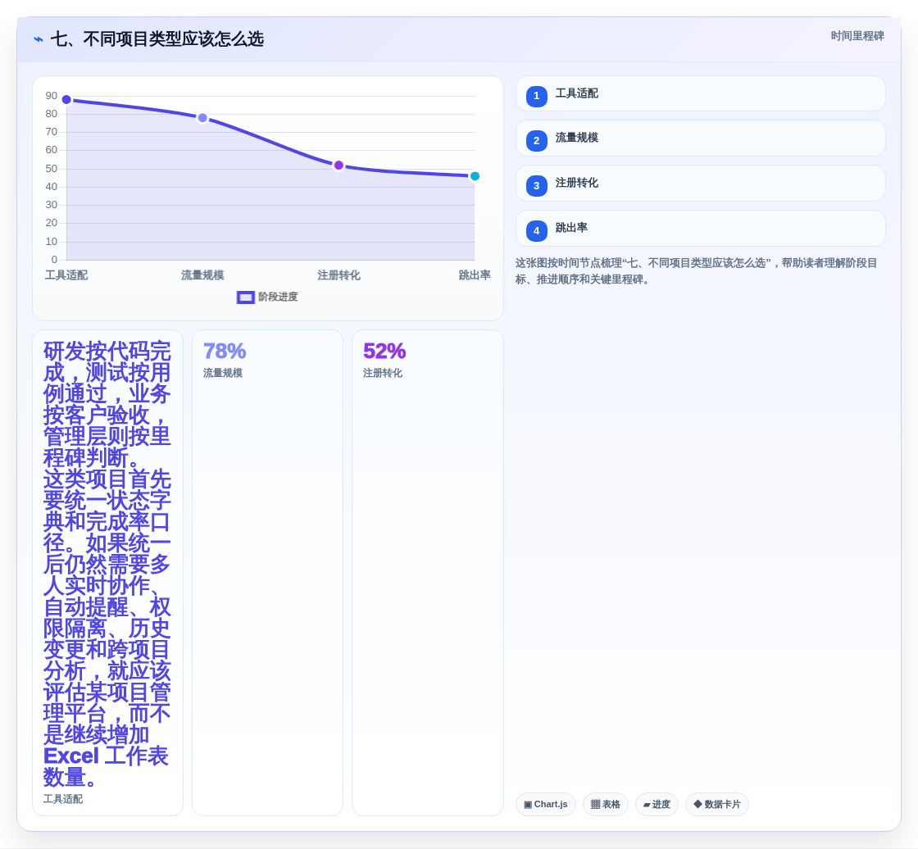Click the 50 y-axis value
This screenshot has width=918, height=849.
(x=52, y=169)
